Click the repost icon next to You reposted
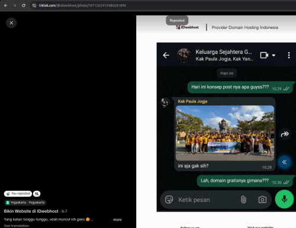This screenshot has height=228, width=296. 37,194
